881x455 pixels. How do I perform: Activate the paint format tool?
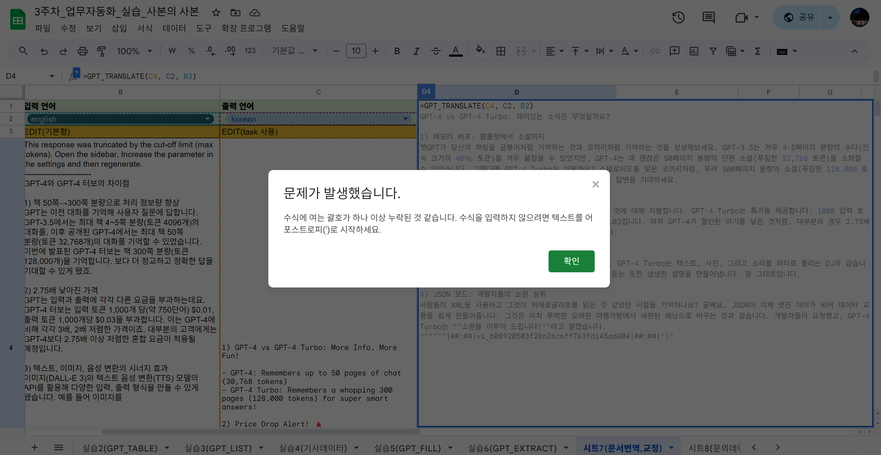101,51
